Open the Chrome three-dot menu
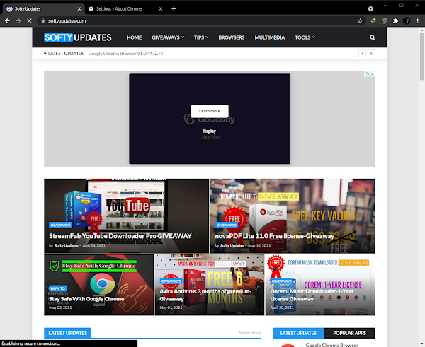 click(417, 20)
